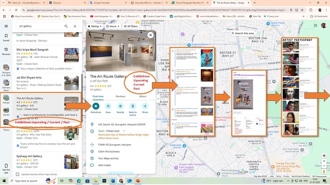Open Your Maps activity
The height and width of the screenshot is (185, 330).
tap(108, 158)
